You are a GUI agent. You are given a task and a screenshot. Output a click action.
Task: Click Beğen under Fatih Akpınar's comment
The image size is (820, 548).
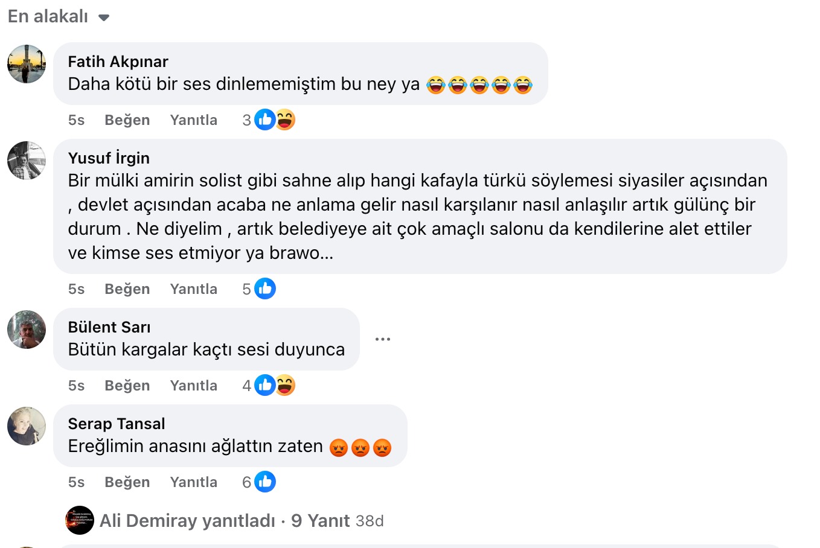pyautogui.click(x=127, y=119)
